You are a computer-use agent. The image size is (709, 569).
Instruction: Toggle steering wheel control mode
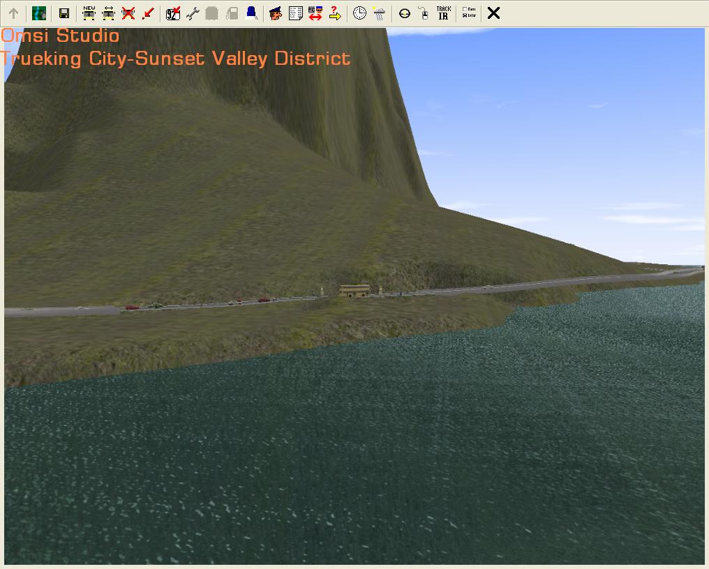click(x=404, y=13)
